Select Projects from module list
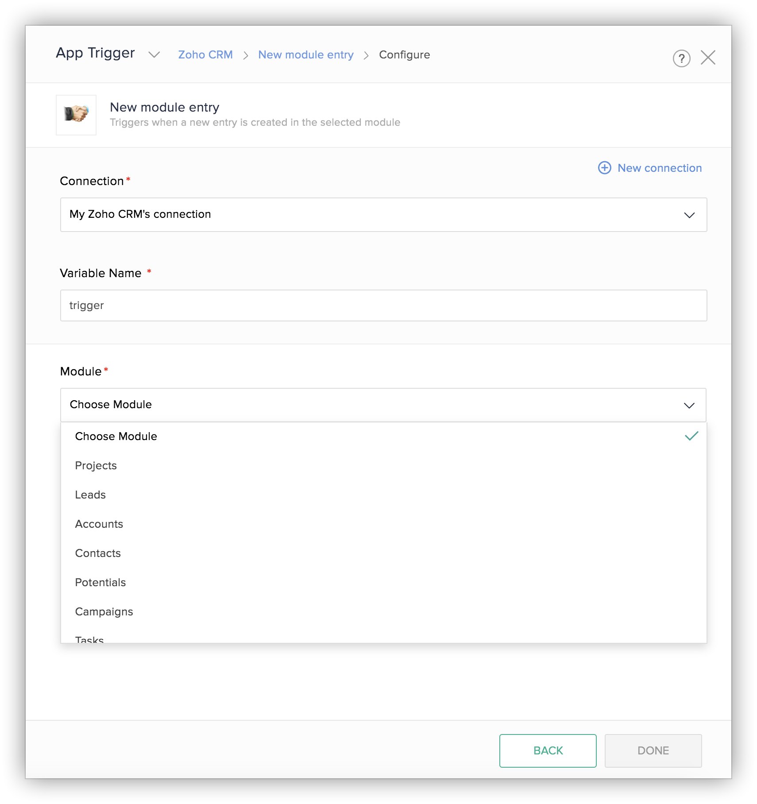 coord(96,465)
